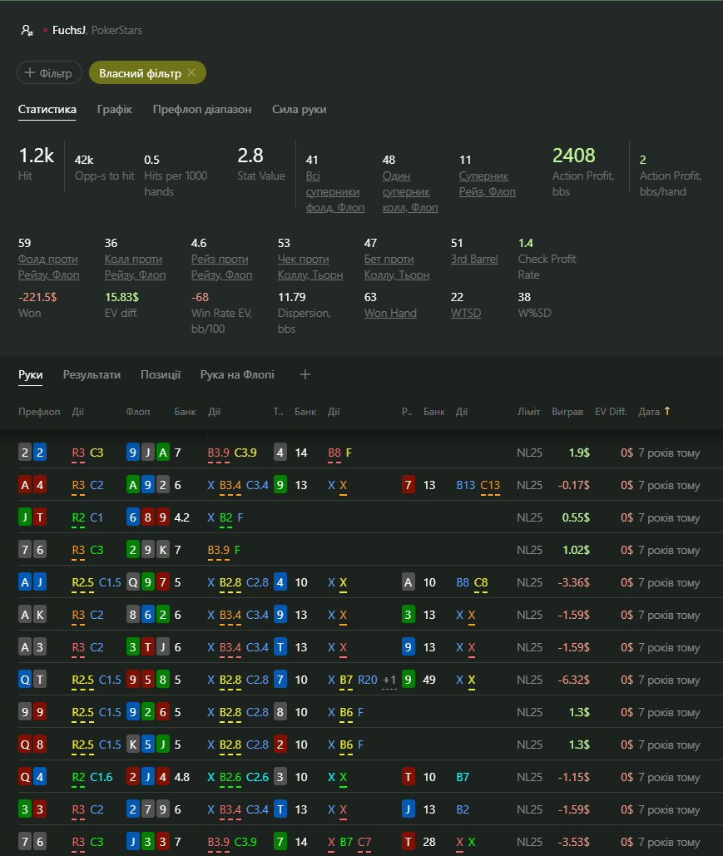The image size is (723, 856).
Task: Select the A K preflop hand cards
Action: tap(32, 615)
